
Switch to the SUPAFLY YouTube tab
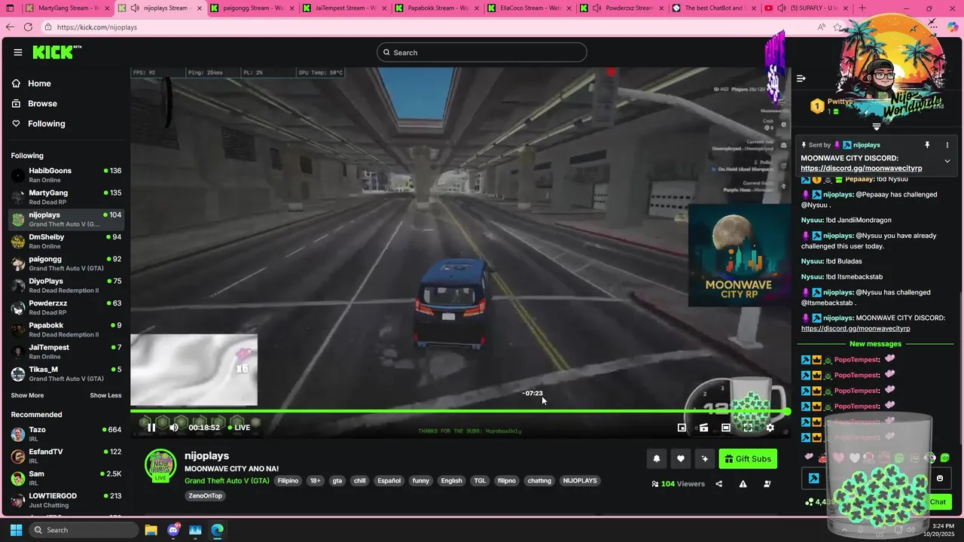806,8
